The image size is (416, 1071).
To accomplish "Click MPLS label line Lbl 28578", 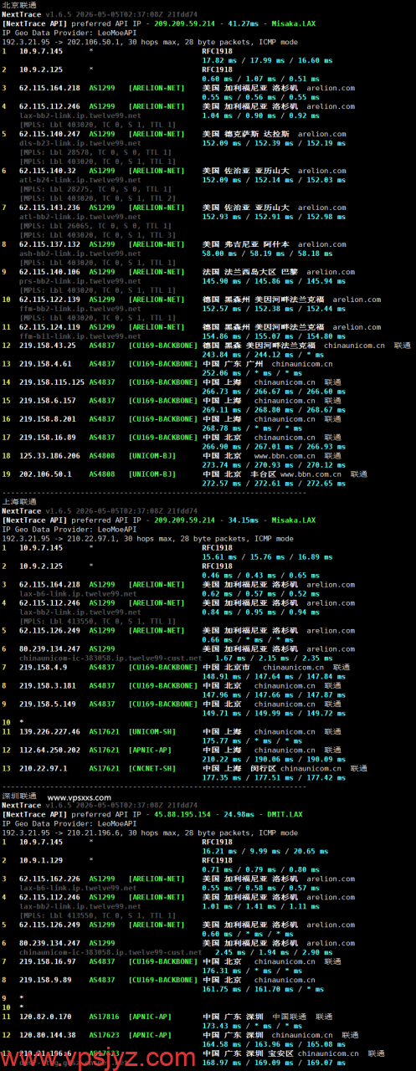I will click(97, 152).
